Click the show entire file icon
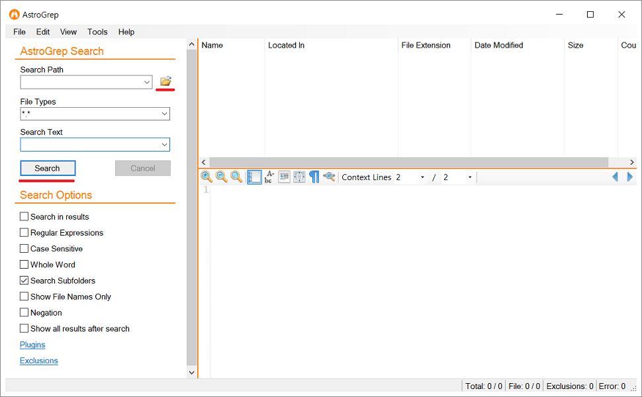642x397 pixels. tap(299, 177)
